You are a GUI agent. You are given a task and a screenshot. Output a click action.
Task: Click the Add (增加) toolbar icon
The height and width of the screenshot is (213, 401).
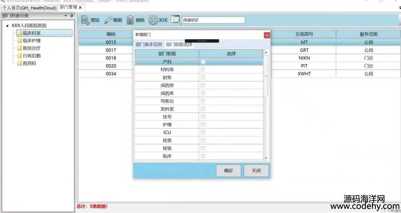coord(85,20)
